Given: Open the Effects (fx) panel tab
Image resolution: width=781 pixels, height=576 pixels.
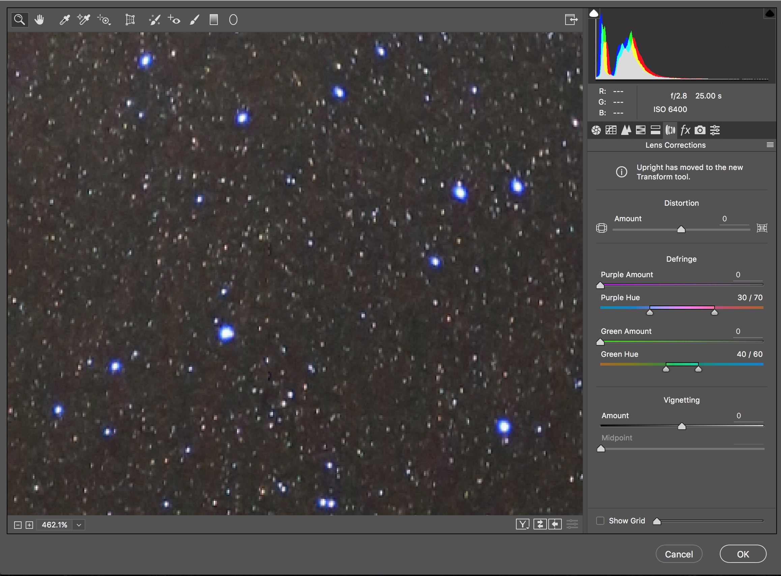Looking at the screenshot, I should pyautogui.click(x=685, y=131).
